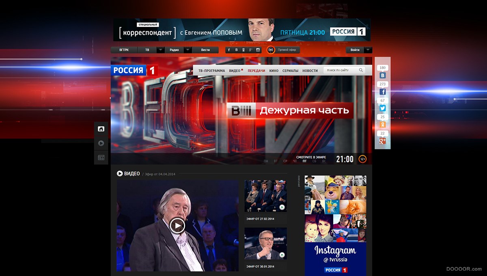This screenshot has height=276, width=487.
Task: Share via the VKontakte side panel icon
Action: 382,75
